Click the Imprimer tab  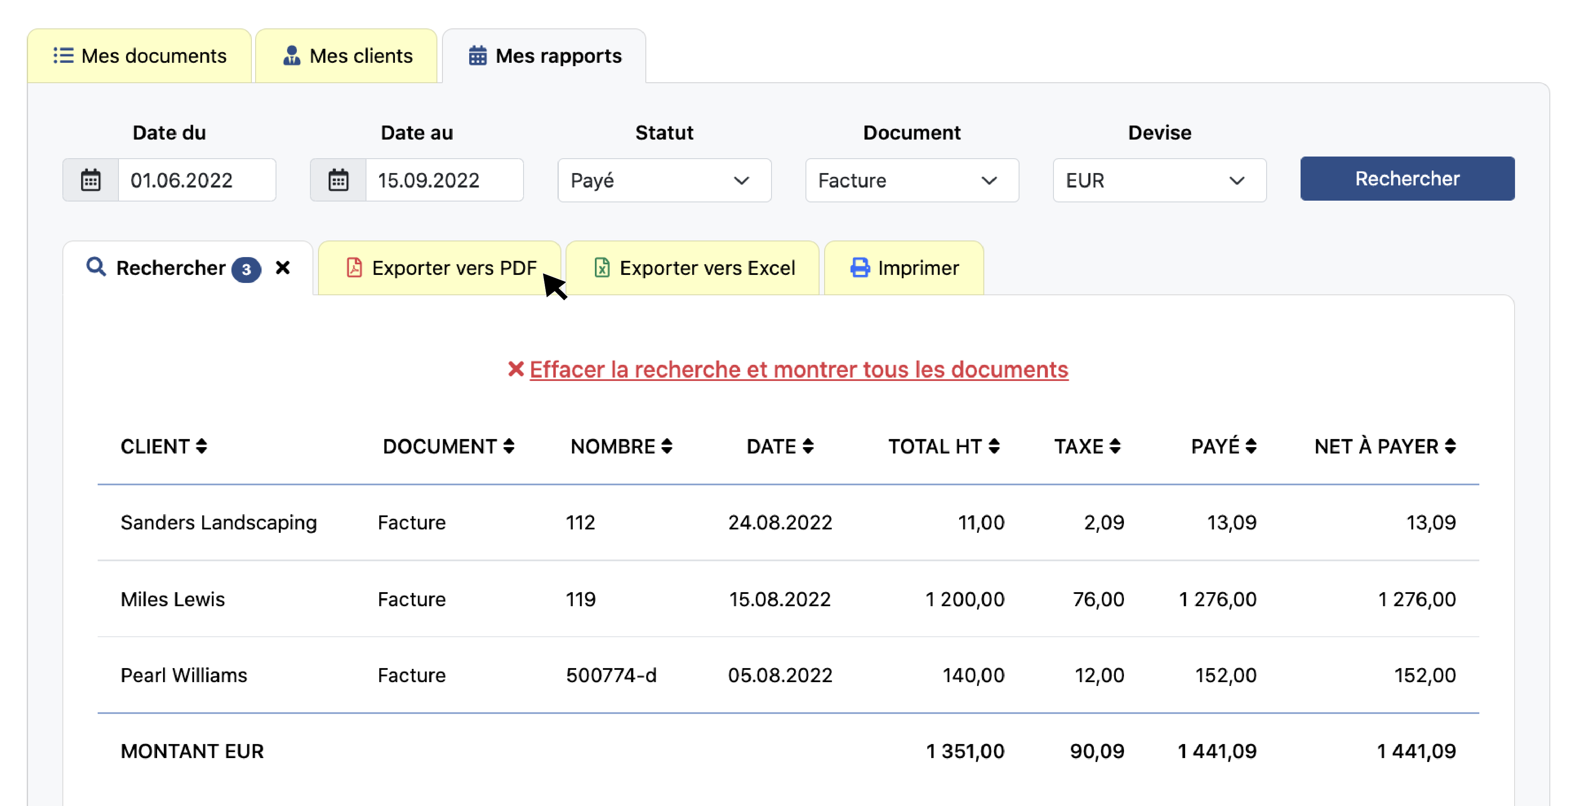coord(904,268)
